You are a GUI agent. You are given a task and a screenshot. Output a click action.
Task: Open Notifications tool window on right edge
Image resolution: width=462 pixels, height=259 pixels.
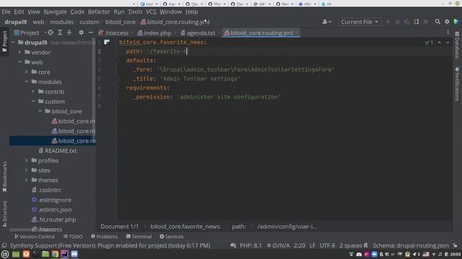[457, 84]
